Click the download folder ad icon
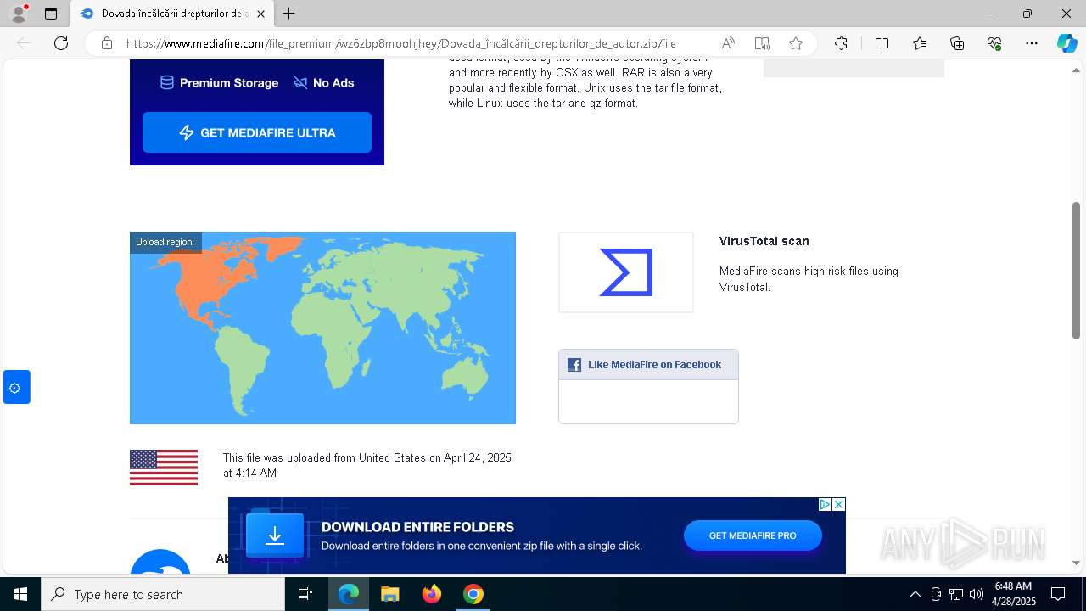Viewport: 1086px width, 611px height. pos(275,535)
